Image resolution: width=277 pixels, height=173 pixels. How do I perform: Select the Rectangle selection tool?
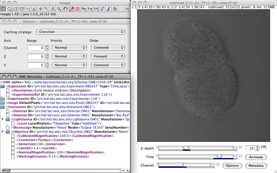[3, 9]
